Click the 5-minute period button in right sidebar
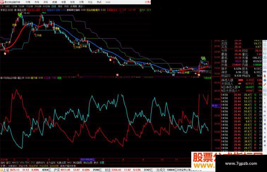 (x=265, y=103)
